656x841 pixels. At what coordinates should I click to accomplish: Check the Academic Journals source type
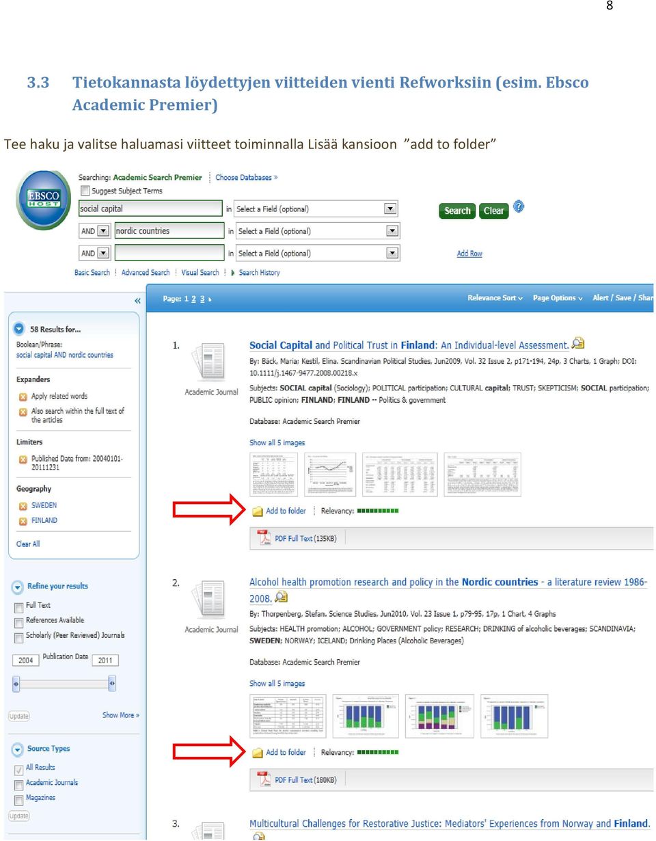[18, 785]
